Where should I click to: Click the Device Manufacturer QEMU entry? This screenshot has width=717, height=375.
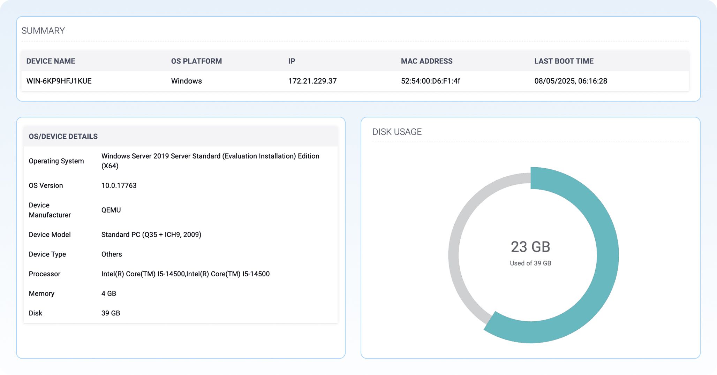(x=111, y=210)
